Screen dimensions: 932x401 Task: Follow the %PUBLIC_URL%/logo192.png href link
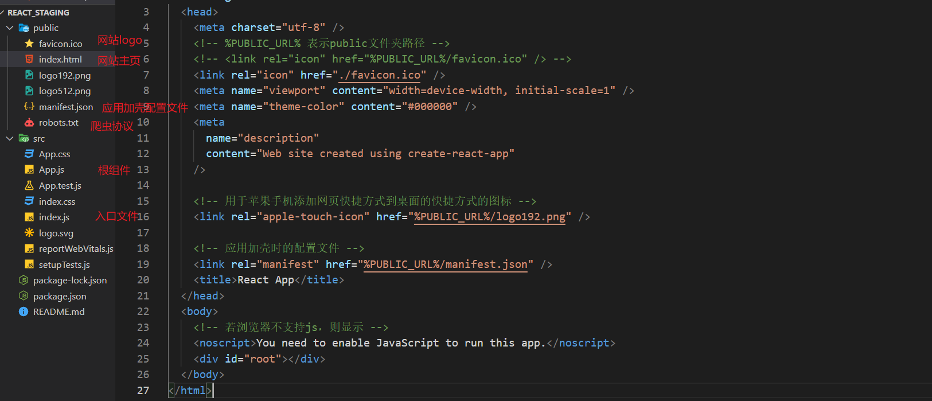490,217
